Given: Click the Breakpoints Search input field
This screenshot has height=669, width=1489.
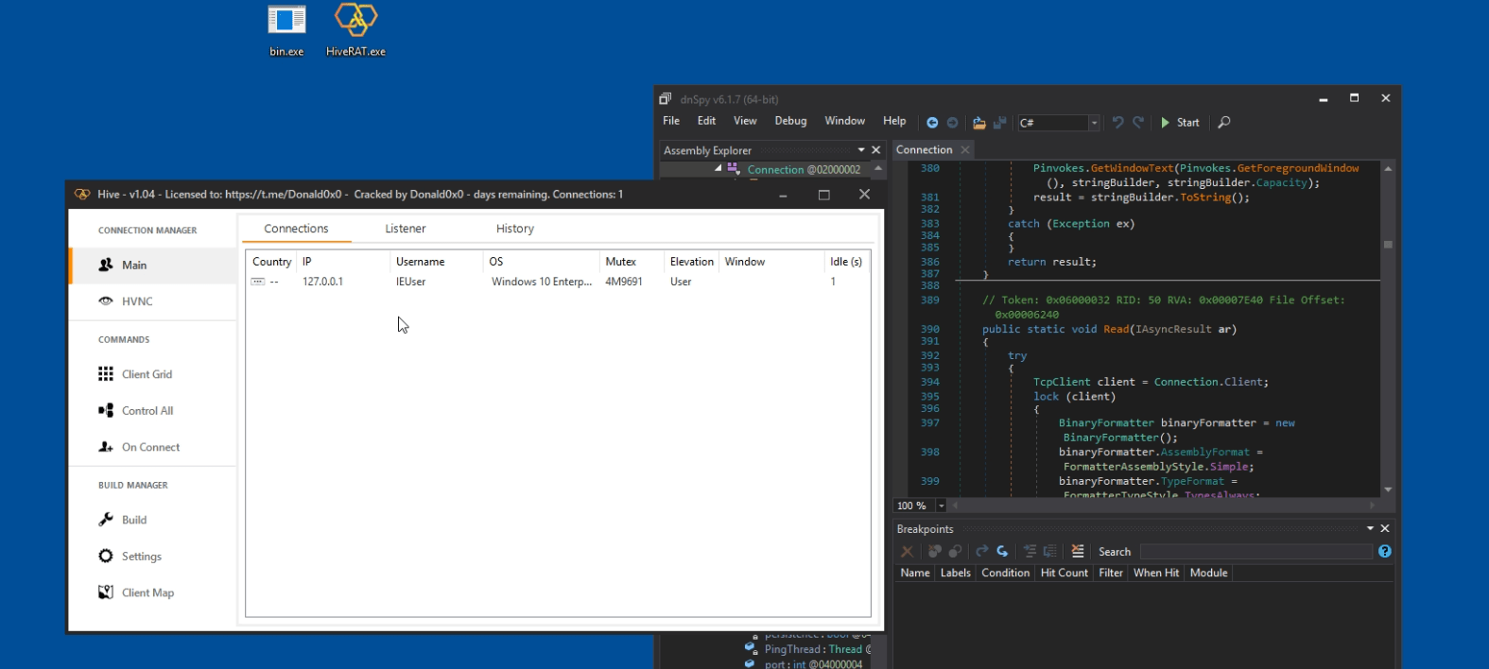Looking at the screenshot, I should [1255, 552].
